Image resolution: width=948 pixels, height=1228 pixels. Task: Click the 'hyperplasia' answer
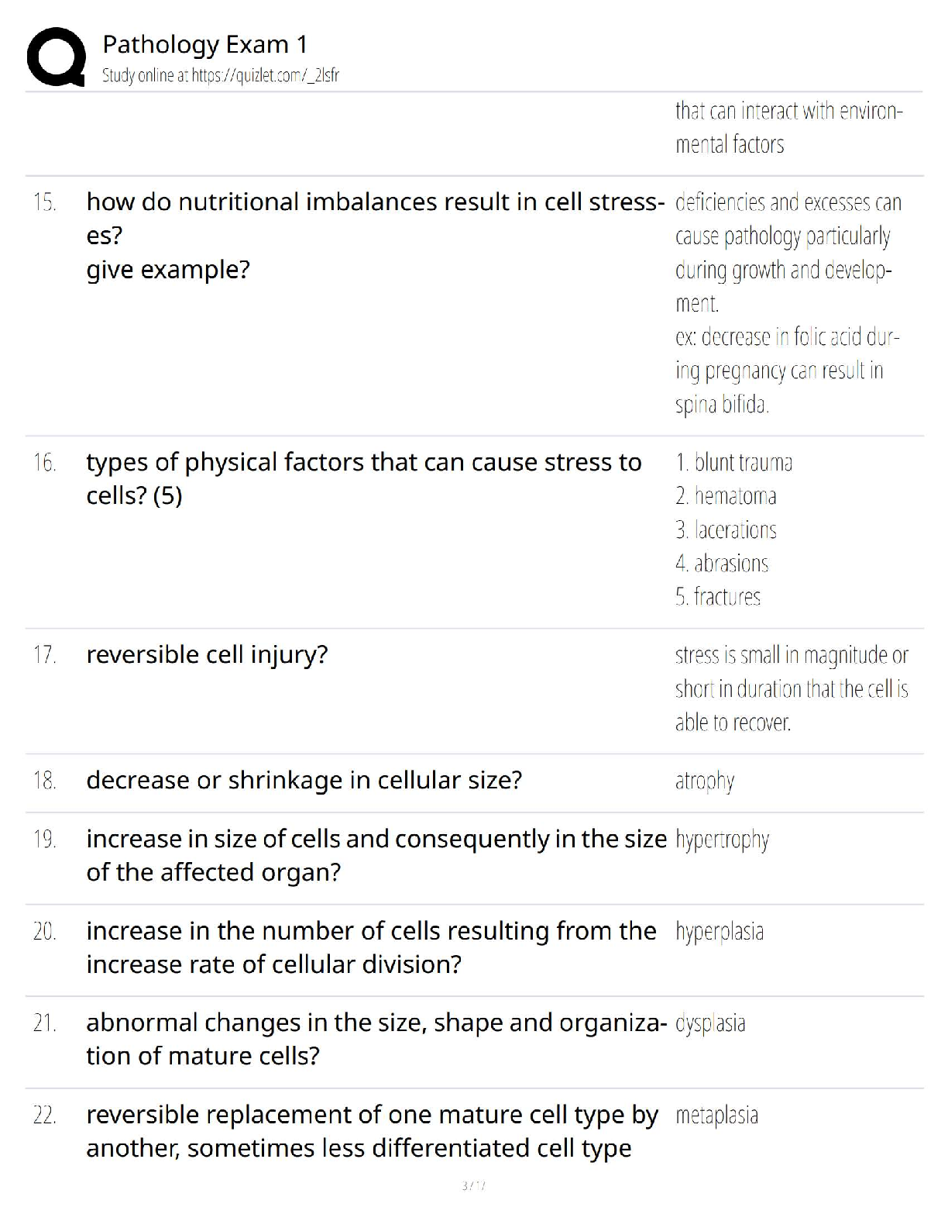pos(720,931)
